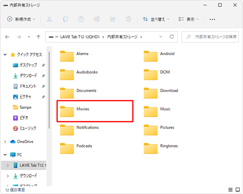
Task: Refresh the folder view
Action: point(172,37)
